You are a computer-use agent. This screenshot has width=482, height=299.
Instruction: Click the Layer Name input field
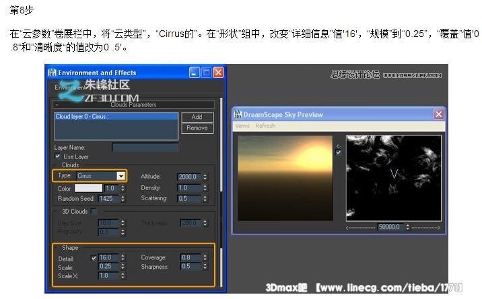pos(145,148)
